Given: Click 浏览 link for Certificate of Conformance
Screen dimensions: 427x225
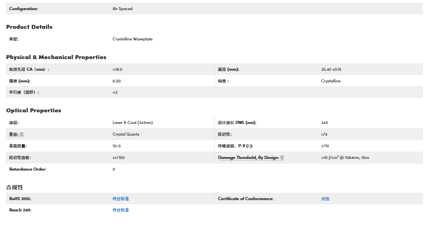Looking at the screenshot, I should pyautogui.click(x=325, y=199).
